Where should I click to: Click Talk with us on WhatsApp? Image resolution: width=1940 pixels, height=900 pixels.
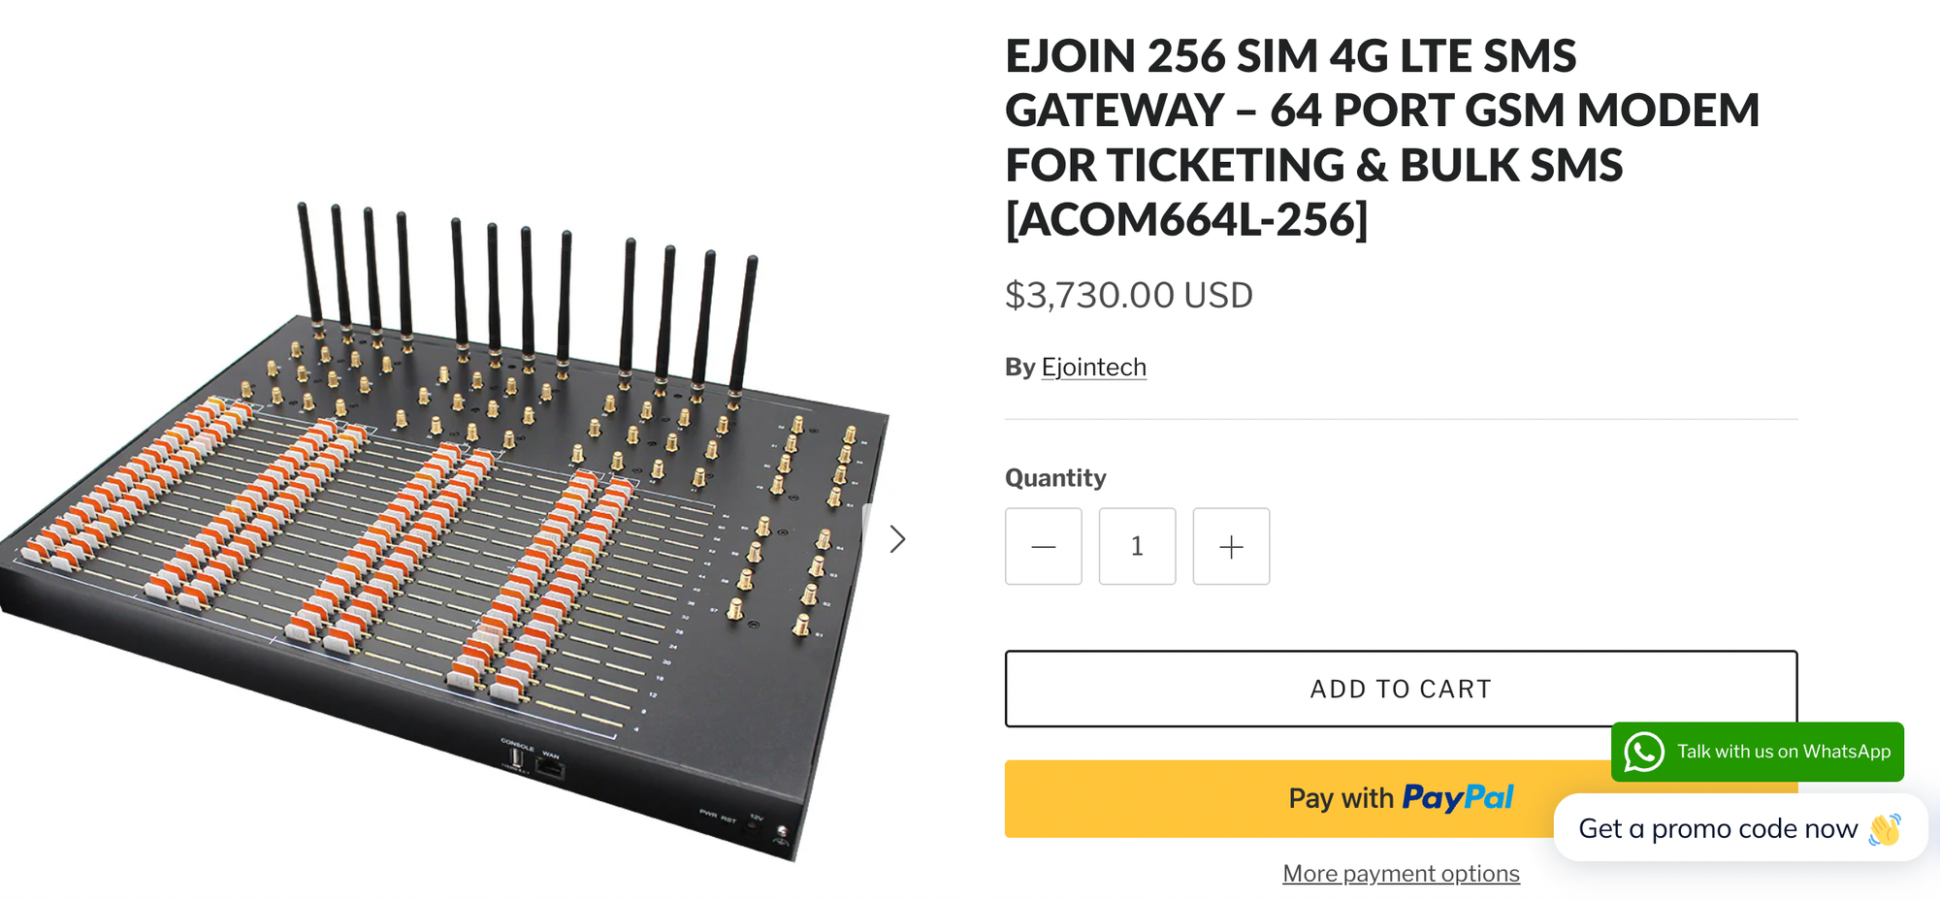coord(1783,752)
